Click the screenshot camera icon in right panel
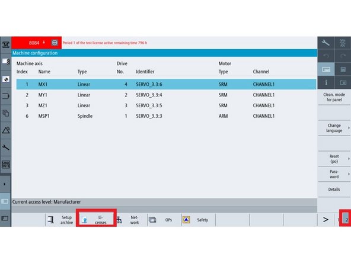351x263 pixels. [x=343, y=82]
